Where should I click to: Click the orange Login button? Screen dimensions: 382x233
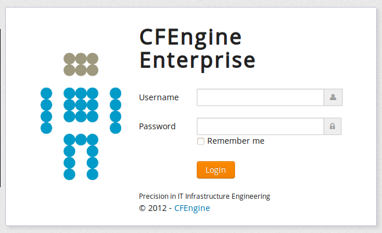[x=216, y=170]
